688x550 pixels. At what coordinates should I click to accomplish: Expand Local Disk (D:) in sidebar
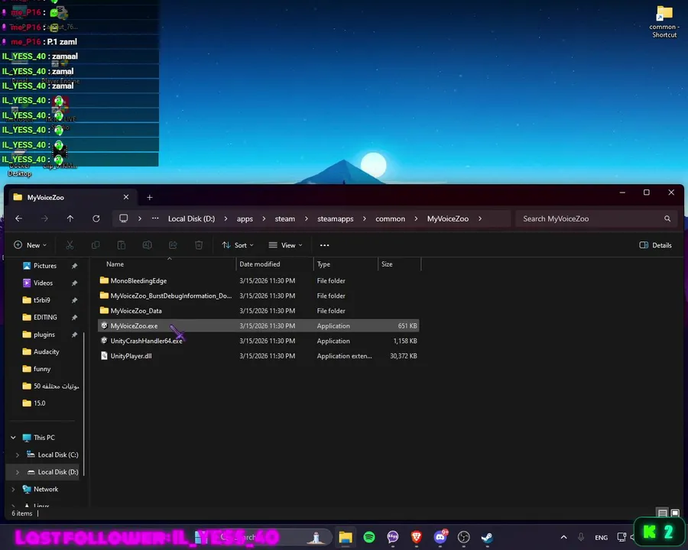click(18, 472)
